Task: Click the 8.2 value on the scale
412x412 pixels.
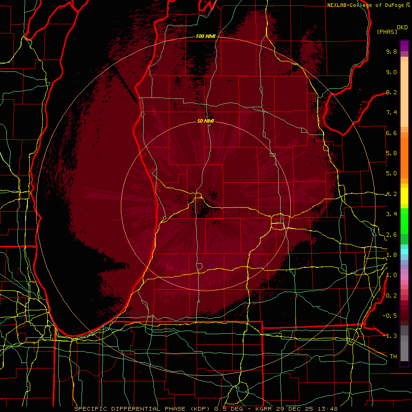Action: (x=391, y=92)
